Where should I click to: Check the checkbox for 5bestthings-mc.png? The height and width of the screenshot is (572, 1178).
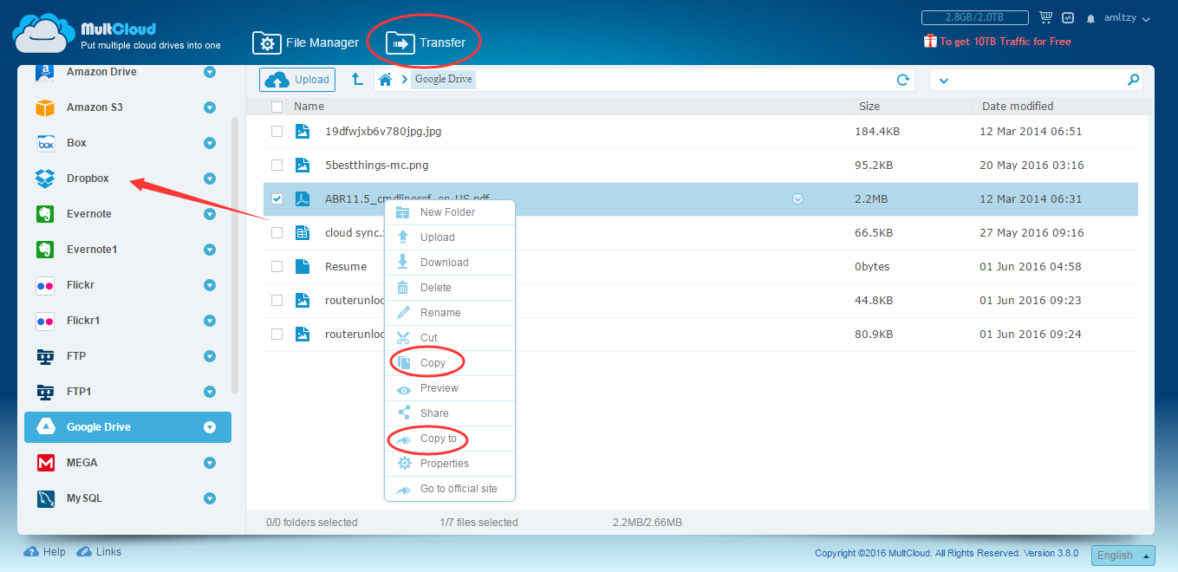(x=277, y=165)
